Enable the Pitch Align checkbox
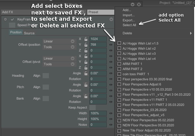The image size is (195, 136). point(46,87)
